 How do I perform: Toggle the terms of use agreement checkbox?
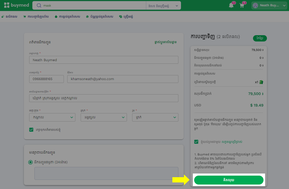(196, 142)
